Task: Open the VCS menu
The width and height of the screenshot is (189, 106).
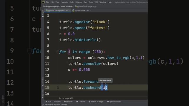Action: 96,2
